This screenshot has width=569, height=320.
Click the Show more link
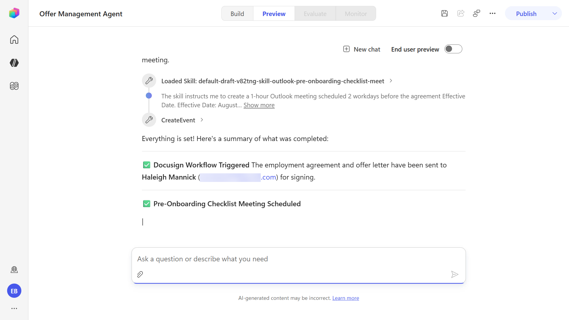click(259, 105)
